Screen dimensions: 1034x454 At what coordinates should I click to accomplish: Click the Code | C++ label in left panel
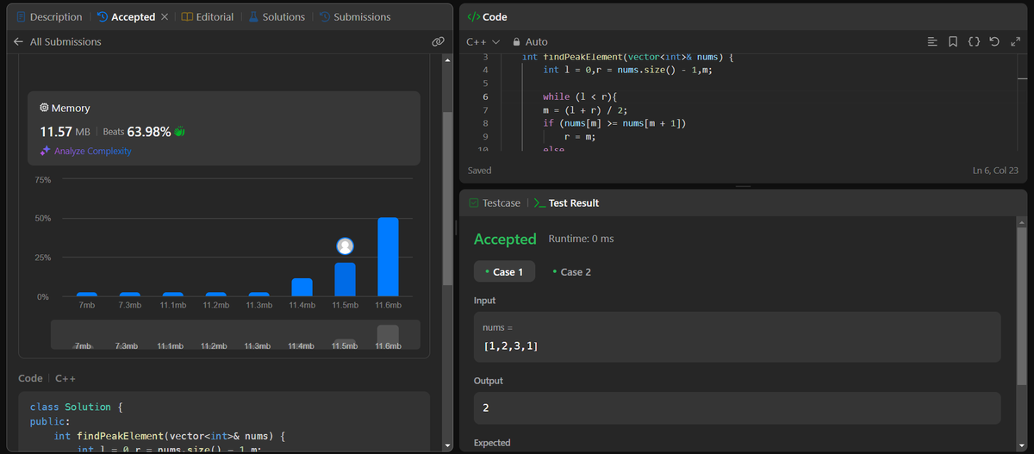click(x=48, y=378)
